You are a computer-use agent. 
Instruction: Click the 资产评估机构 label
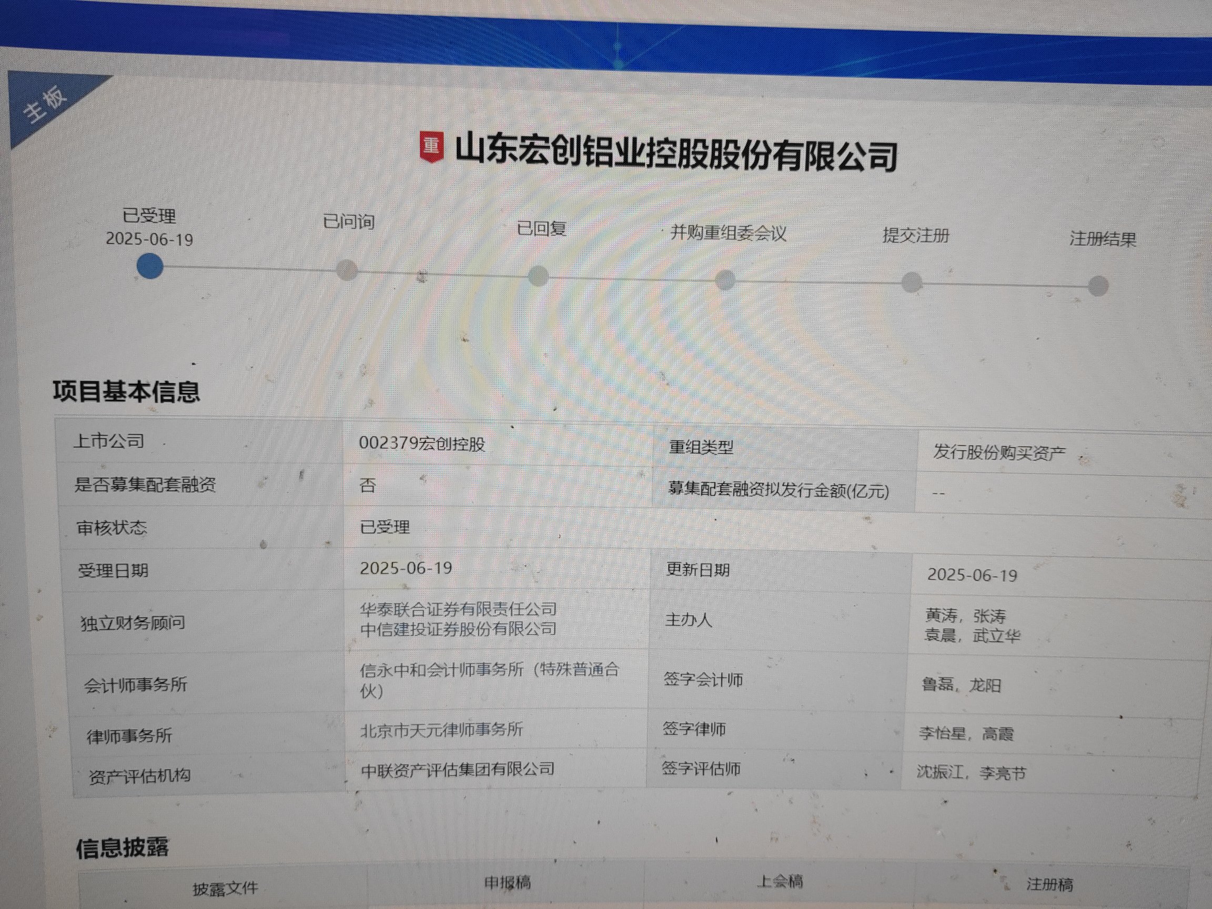(140, 776)
